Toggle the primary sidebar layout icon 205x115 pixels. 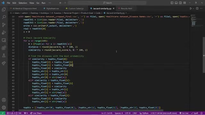[x=172, y=3]
